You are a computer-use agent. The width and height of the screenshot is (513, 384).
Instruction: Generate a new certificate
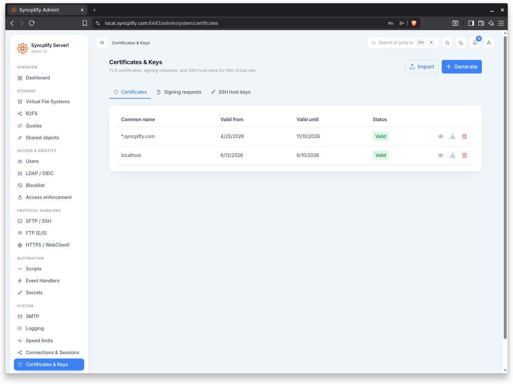[x=462, y=67]
